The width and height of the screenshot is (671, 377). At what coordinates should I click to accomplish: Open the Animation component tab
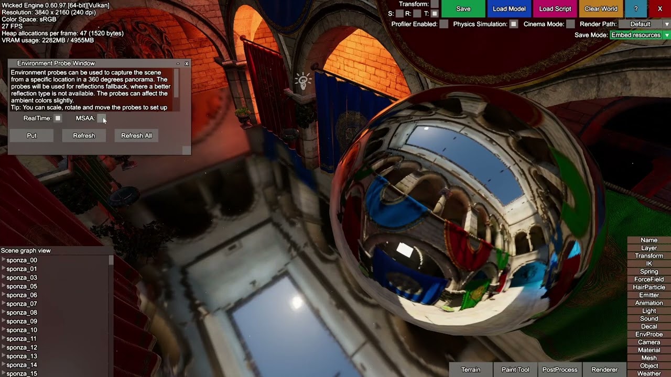(x=649, y=303)
